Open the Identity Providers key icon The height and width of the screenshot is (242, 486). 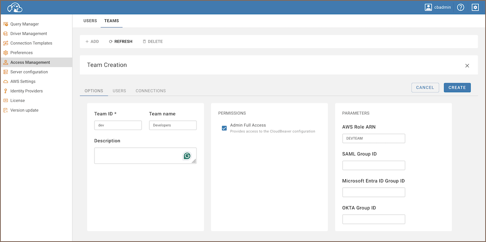6,91
